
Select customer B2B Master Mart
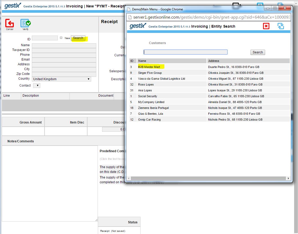coord(149,67)
